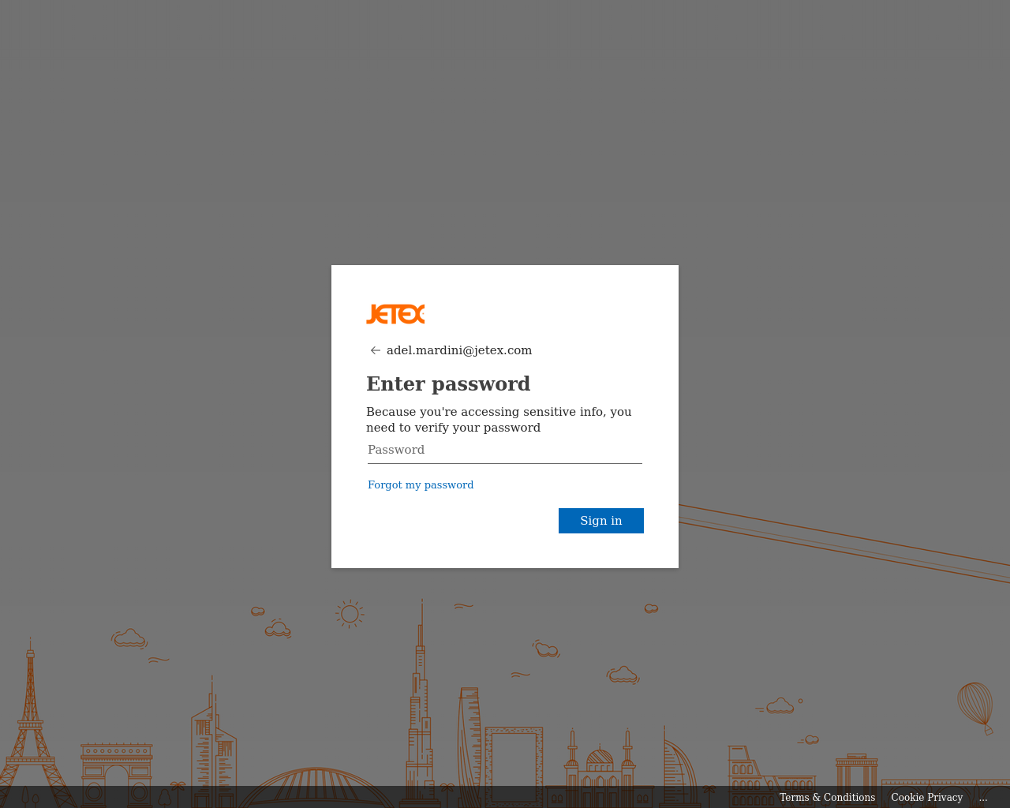Click the orange Jetex logo

395,314
